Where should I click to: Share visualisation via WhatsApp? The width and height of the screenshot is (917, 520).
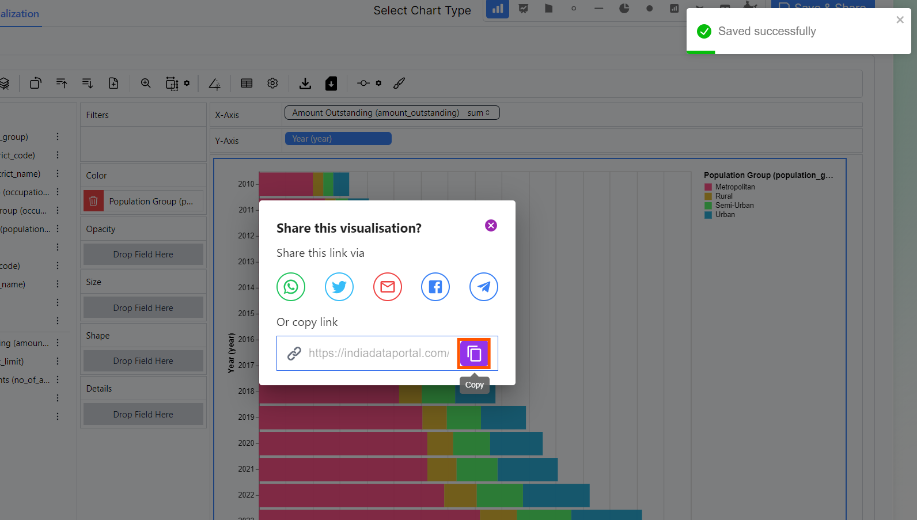[291, 287]
